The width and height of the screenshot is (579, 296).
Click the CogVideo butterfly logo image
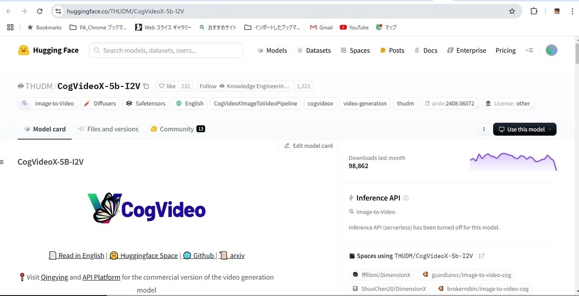pyautogui.click(x=147, y=208)
